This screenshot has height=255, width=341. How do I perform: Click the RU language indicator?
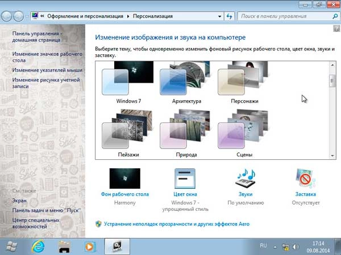point(263,246)
